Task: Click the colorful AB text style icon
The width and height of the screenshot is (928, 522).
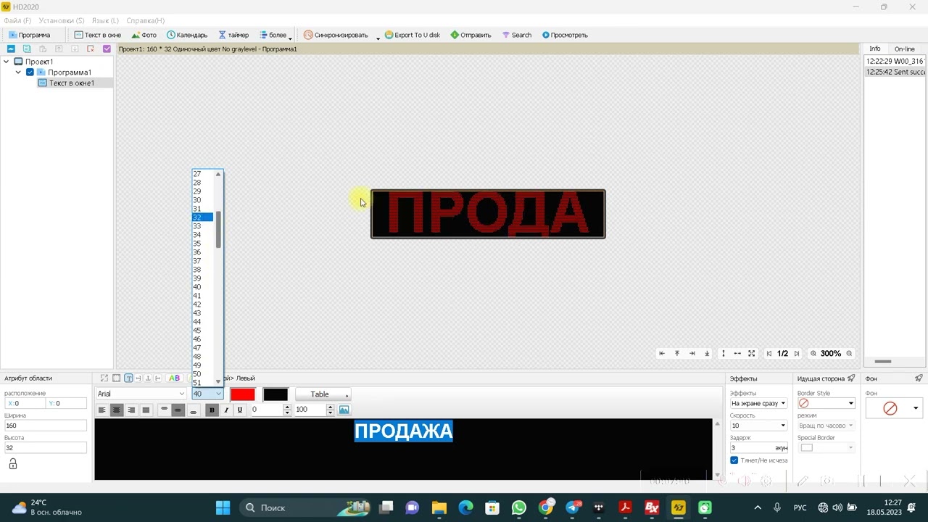Action: click(x=174, y=378)
